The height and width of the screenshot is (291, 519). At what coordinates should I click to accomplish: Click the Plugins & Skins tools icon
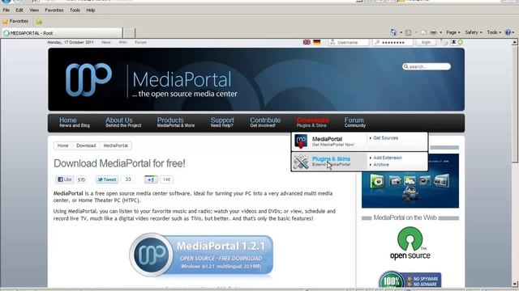(x=301, y=162)
